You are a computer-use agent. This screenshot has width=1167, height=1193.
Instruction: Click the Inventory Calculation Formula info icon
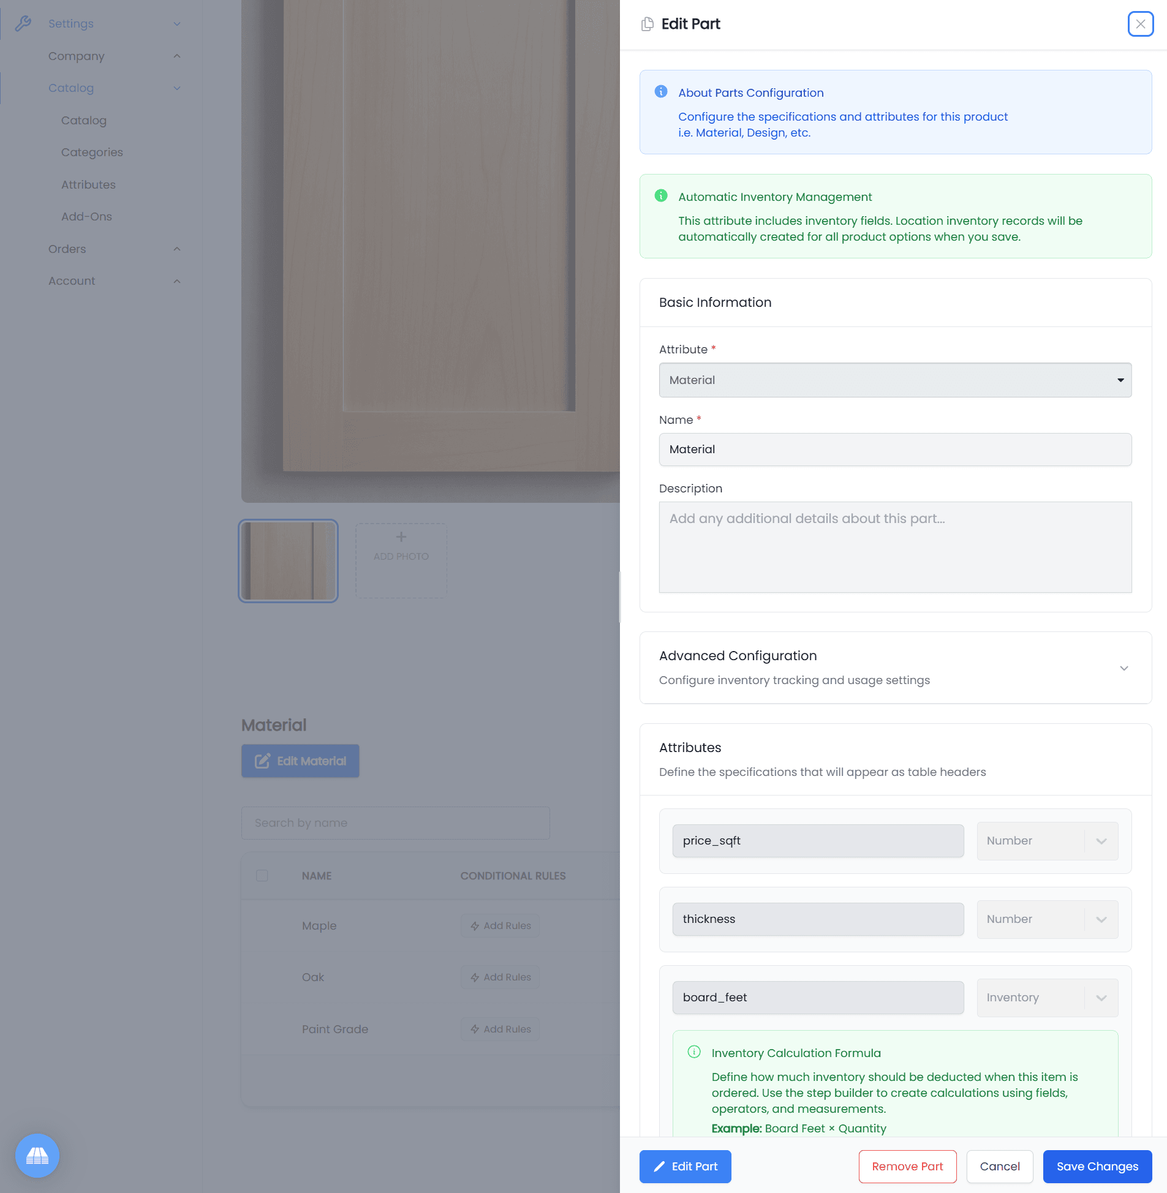click(x=695, y=1053)
